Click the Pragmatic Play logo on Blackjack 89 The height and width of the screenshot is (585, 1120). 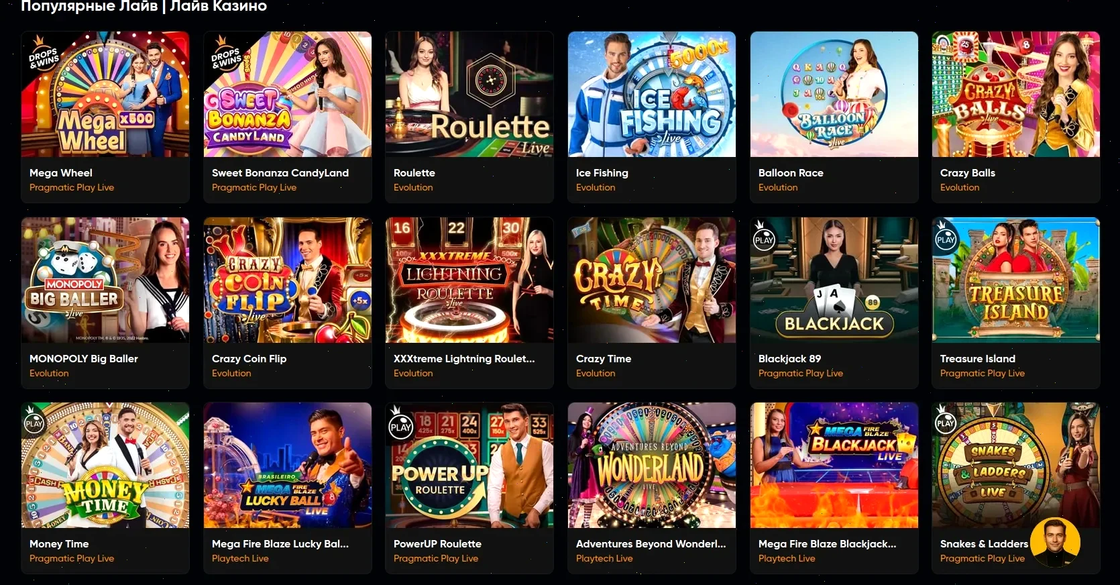click(x=764, y=236)
